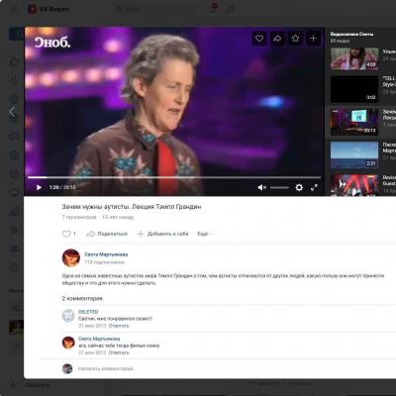Click Света Мартынова's name in her comment

99,339
